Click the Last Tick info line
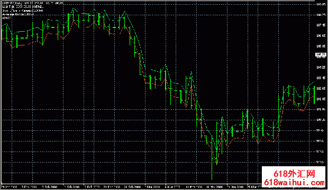The width and height of the screenshot is (328, 190). (x=23, y=7)
